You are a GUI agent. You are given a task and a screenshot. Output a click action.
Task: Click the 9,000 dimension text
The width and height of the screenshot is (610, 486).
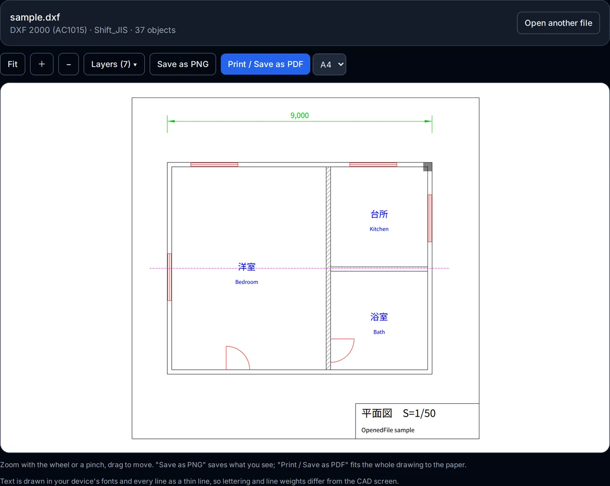(300, 115)
